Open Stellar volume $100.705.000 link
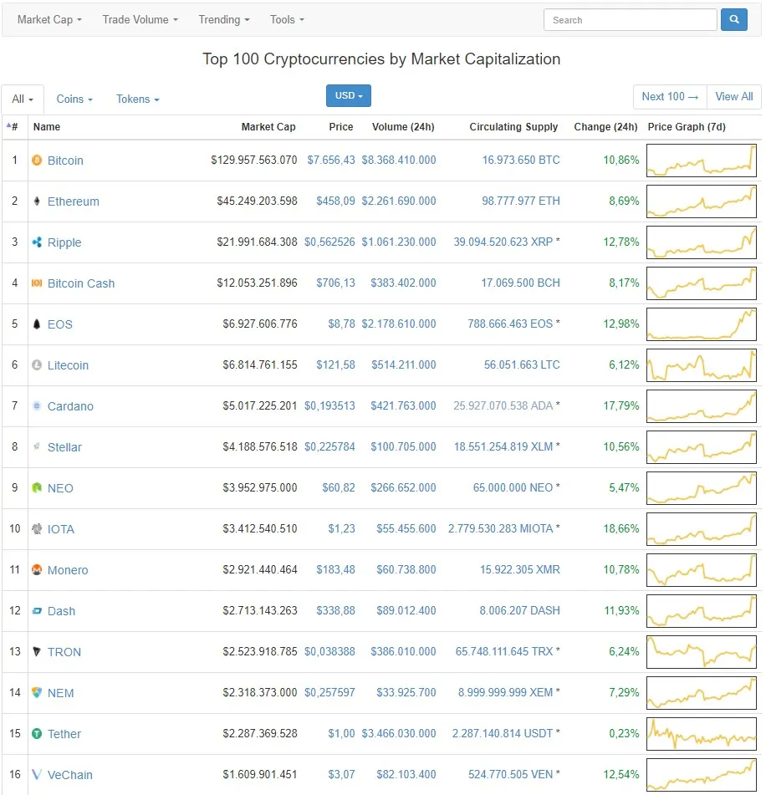 click(403, 446)
